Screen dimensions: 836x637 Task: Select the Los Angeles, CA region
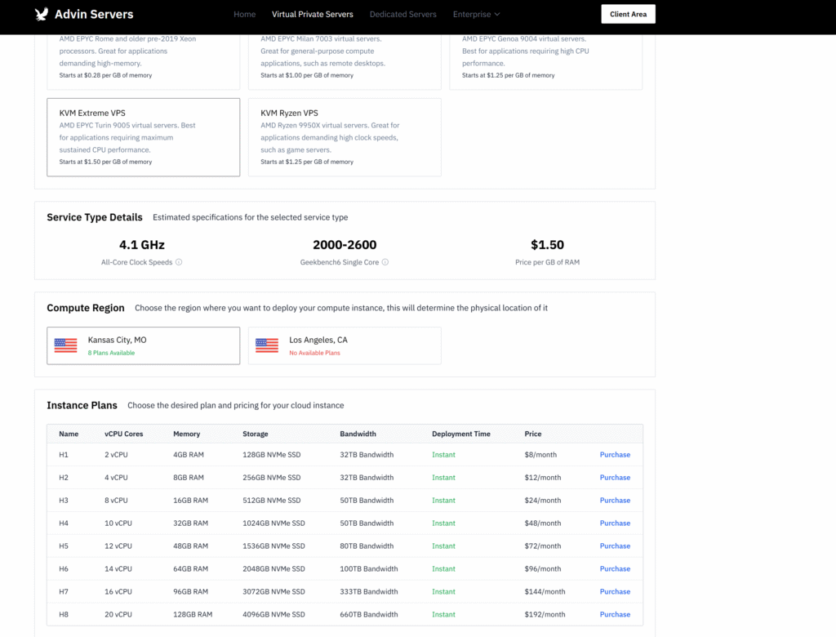[344, 345]
